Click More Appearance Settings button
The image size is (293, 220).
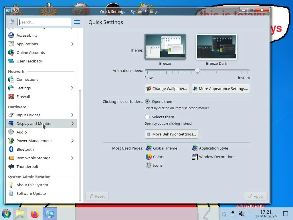coord(221,89)
